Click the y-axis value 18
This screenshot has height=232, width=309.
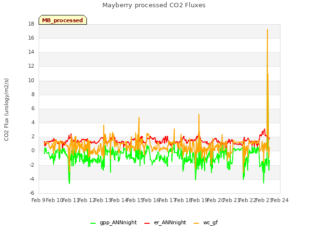click(x=31, y=24)
